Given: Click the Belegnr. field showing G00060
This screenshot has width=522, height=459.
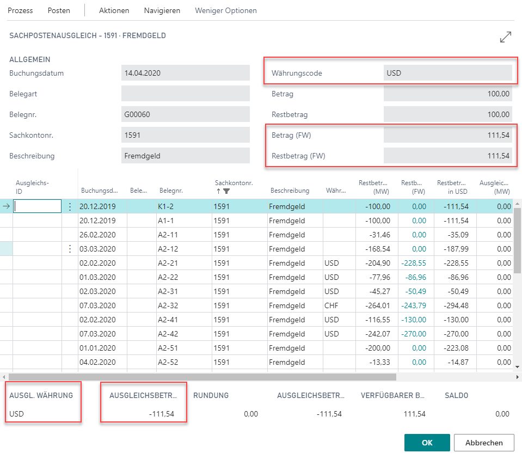Looking at the screenshot, I should coord(186,114).
